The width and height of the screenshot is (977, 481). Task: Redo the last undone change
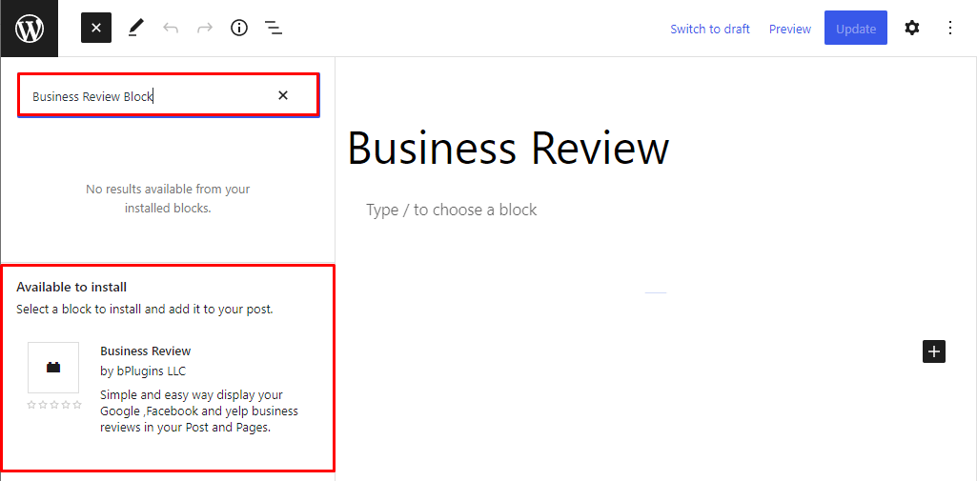[x=205, y=28]
